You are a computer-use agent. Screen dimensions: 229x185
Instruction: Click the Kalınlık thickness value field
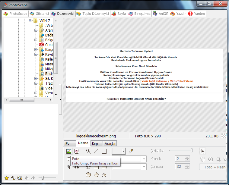point(180,159)
